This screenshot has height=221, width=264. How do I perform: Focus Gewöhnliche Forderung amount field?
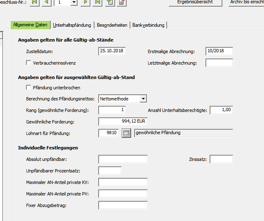123,121
